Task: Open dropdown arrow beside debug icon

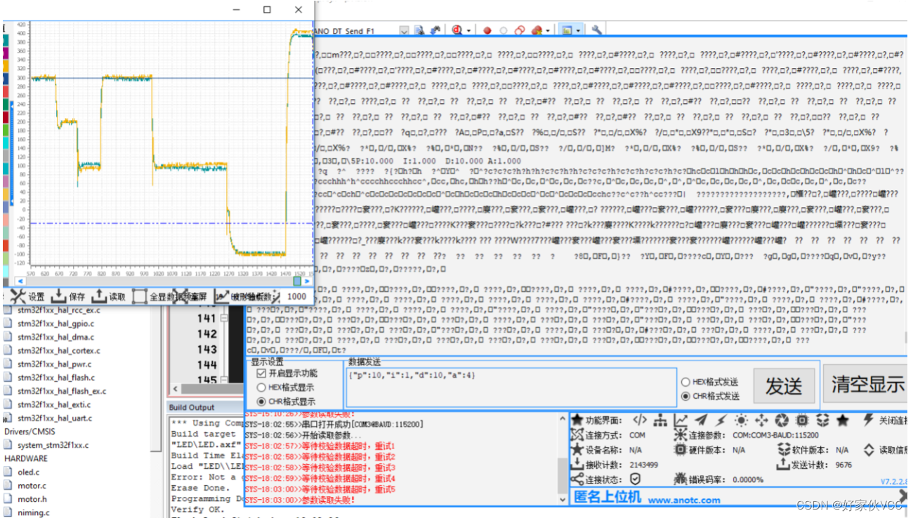Action: tap(468, 31)
